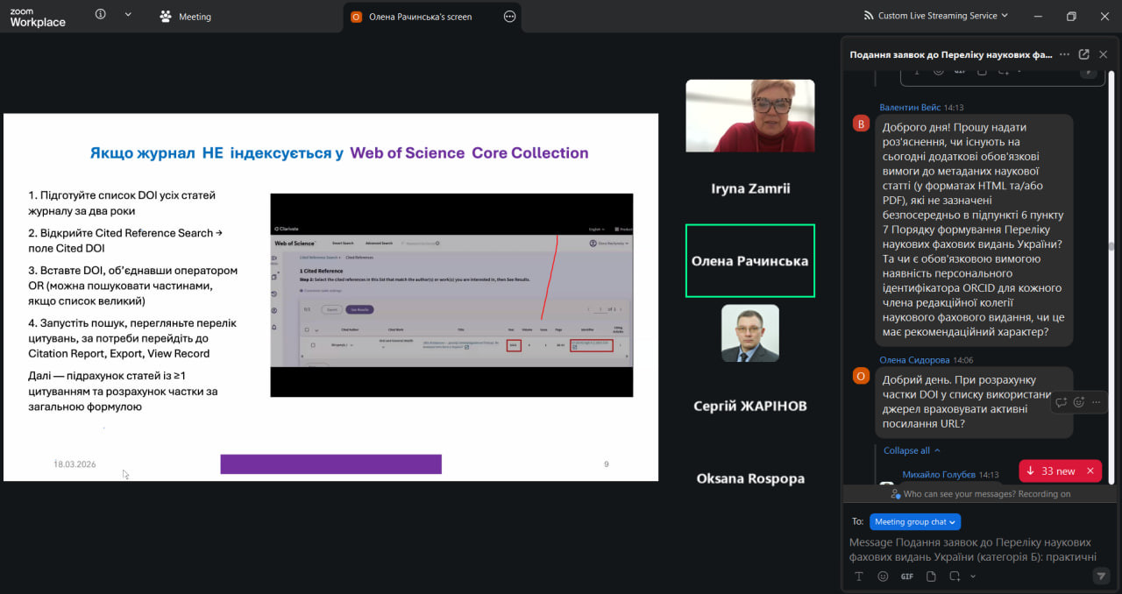1122x594 pixels.
Task: Click the chat message input field
Action: pyautogui.click(x=973, y=549)
